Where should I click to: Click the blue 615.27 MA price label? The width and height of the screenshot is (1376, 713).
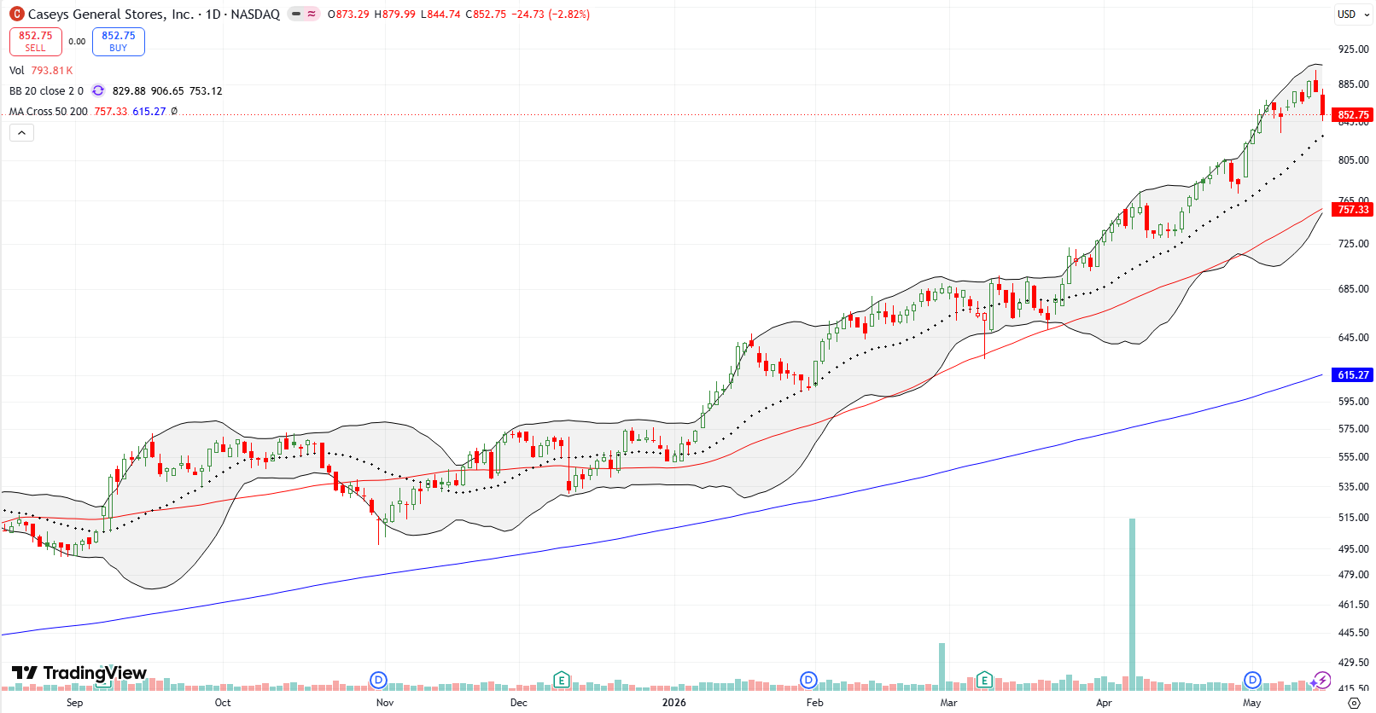(x=1353, y=374)
